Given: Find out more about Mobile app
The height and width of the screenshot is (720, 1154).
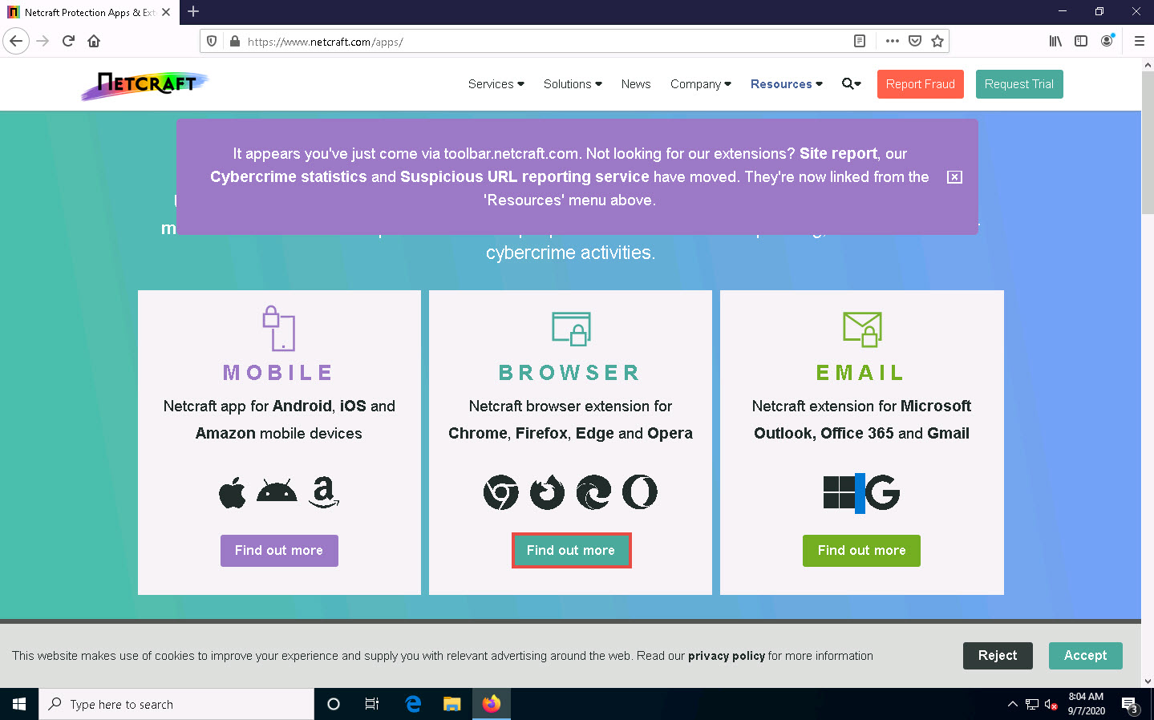Looking at the screenshot, I should (x=279, y=551).
